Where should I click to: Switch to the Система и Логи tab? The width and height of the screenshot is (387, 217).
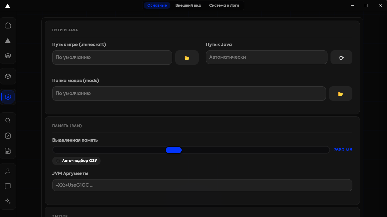(x=224, y=5)
